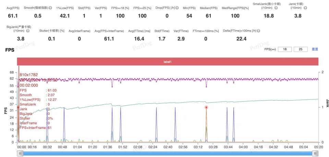The width and height of the screenshot is (329, 157).
Task: Click the red highlighted jank point near 03:20
Action: point(206,107)
